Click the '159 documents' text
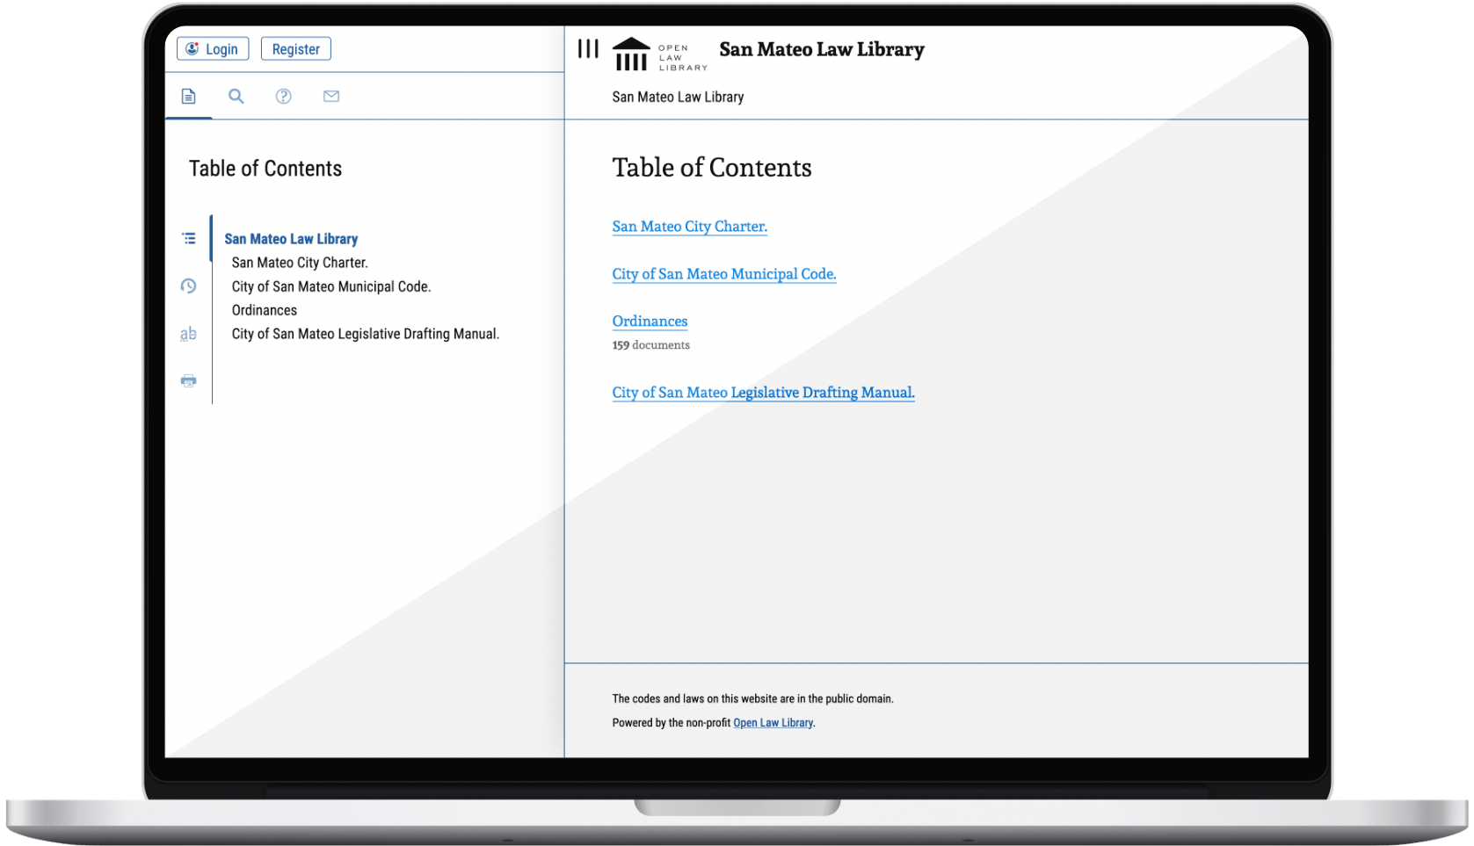This screenshot has width=1474, height=846. pyautogui.click(x=651, y=345)
